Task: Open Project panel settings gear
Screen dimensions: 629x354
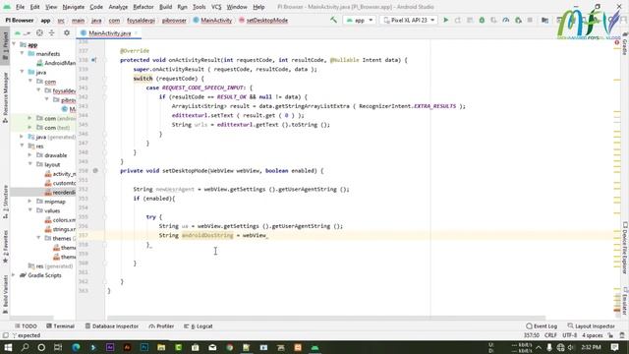Action: (x=67, y=32)
